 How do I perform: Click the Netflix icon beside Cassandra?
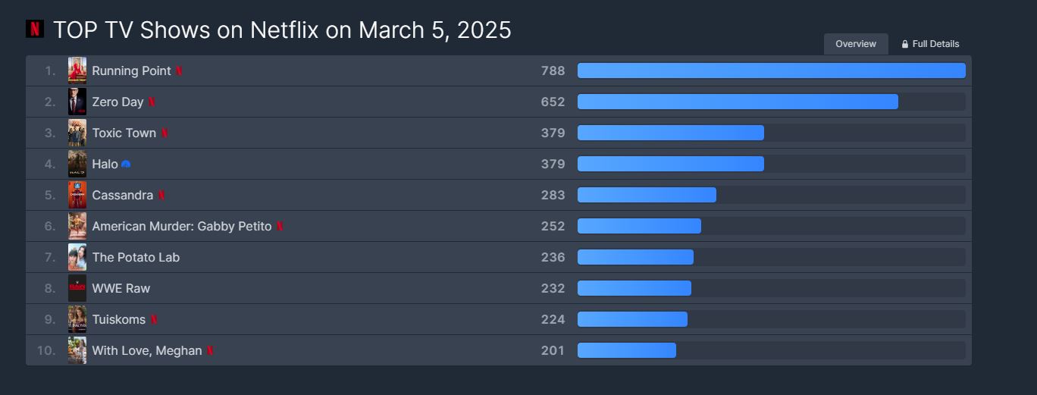coord(161,196)
